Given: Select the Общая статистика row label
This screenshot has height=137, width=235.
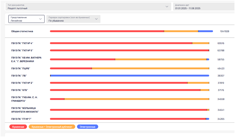Looking at the screenshot, I should click(22, 31).
